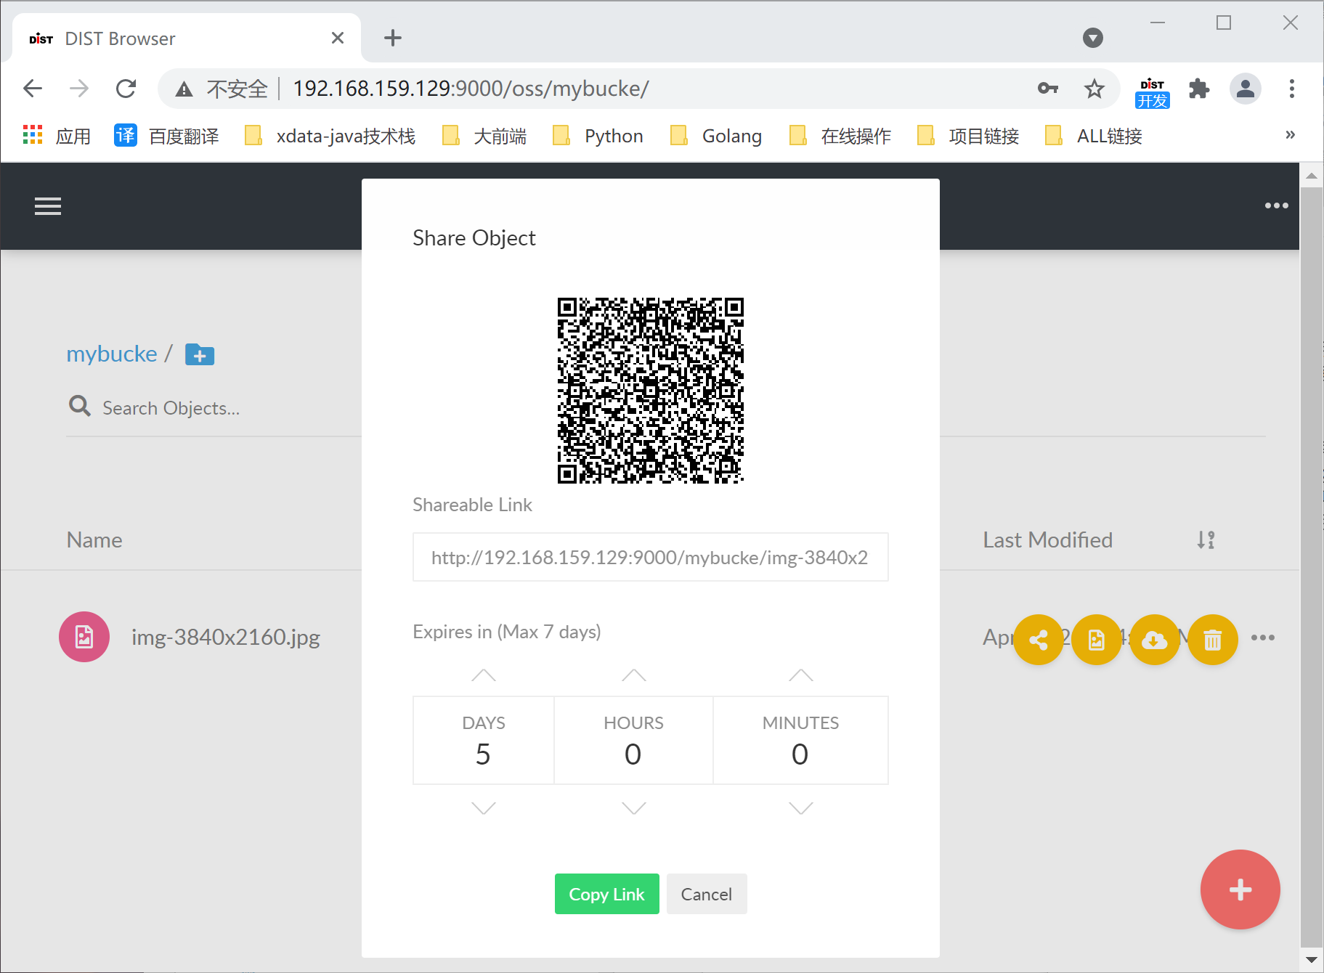Click the DAYS value 5
The image size is (1324, 973).
coord(484,754)
